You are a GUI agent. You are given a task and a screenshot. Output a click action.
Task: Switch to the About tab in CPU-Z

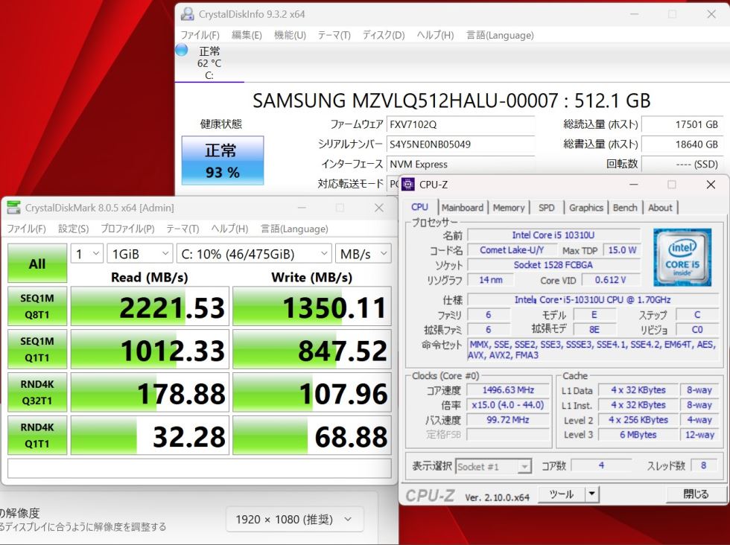pos(660,208)
